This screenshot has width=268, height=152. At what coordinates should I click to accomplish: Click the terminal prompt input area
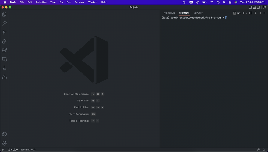pos(226,18)
